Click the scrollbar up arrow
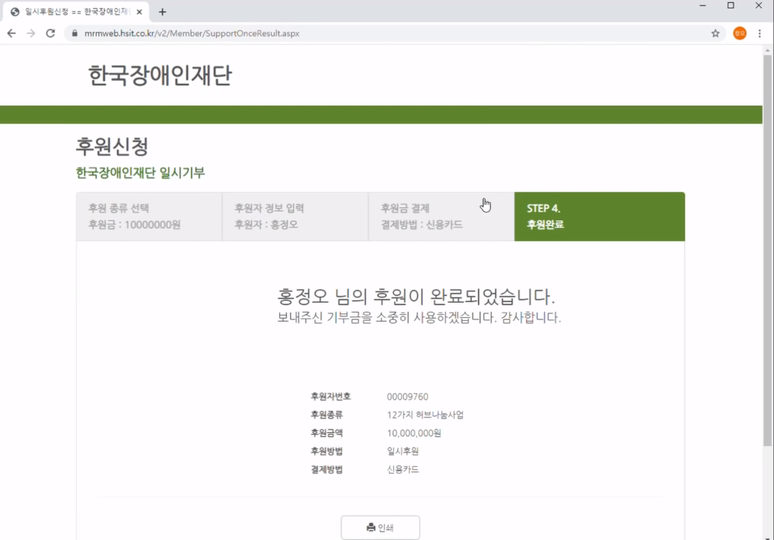This screenshot has width=774, height=540. [767, 50]
